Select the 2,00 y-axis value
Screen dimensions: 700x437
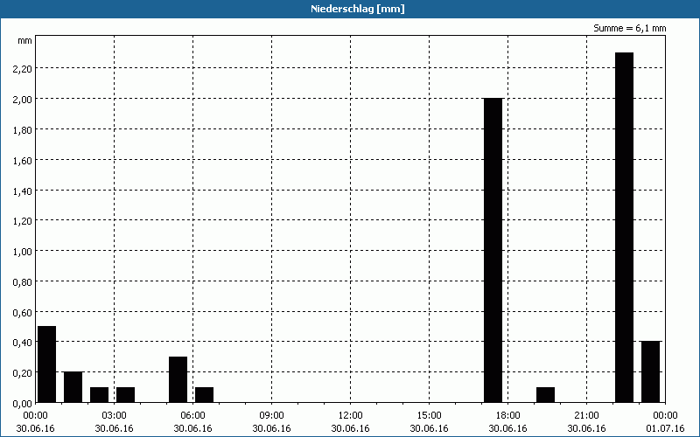(24, 99)
